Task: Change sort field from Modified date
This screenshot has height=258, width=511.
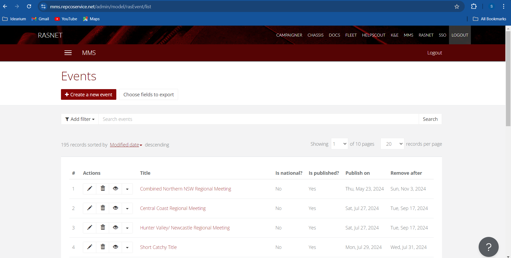Action: click(x=126, y=145)
